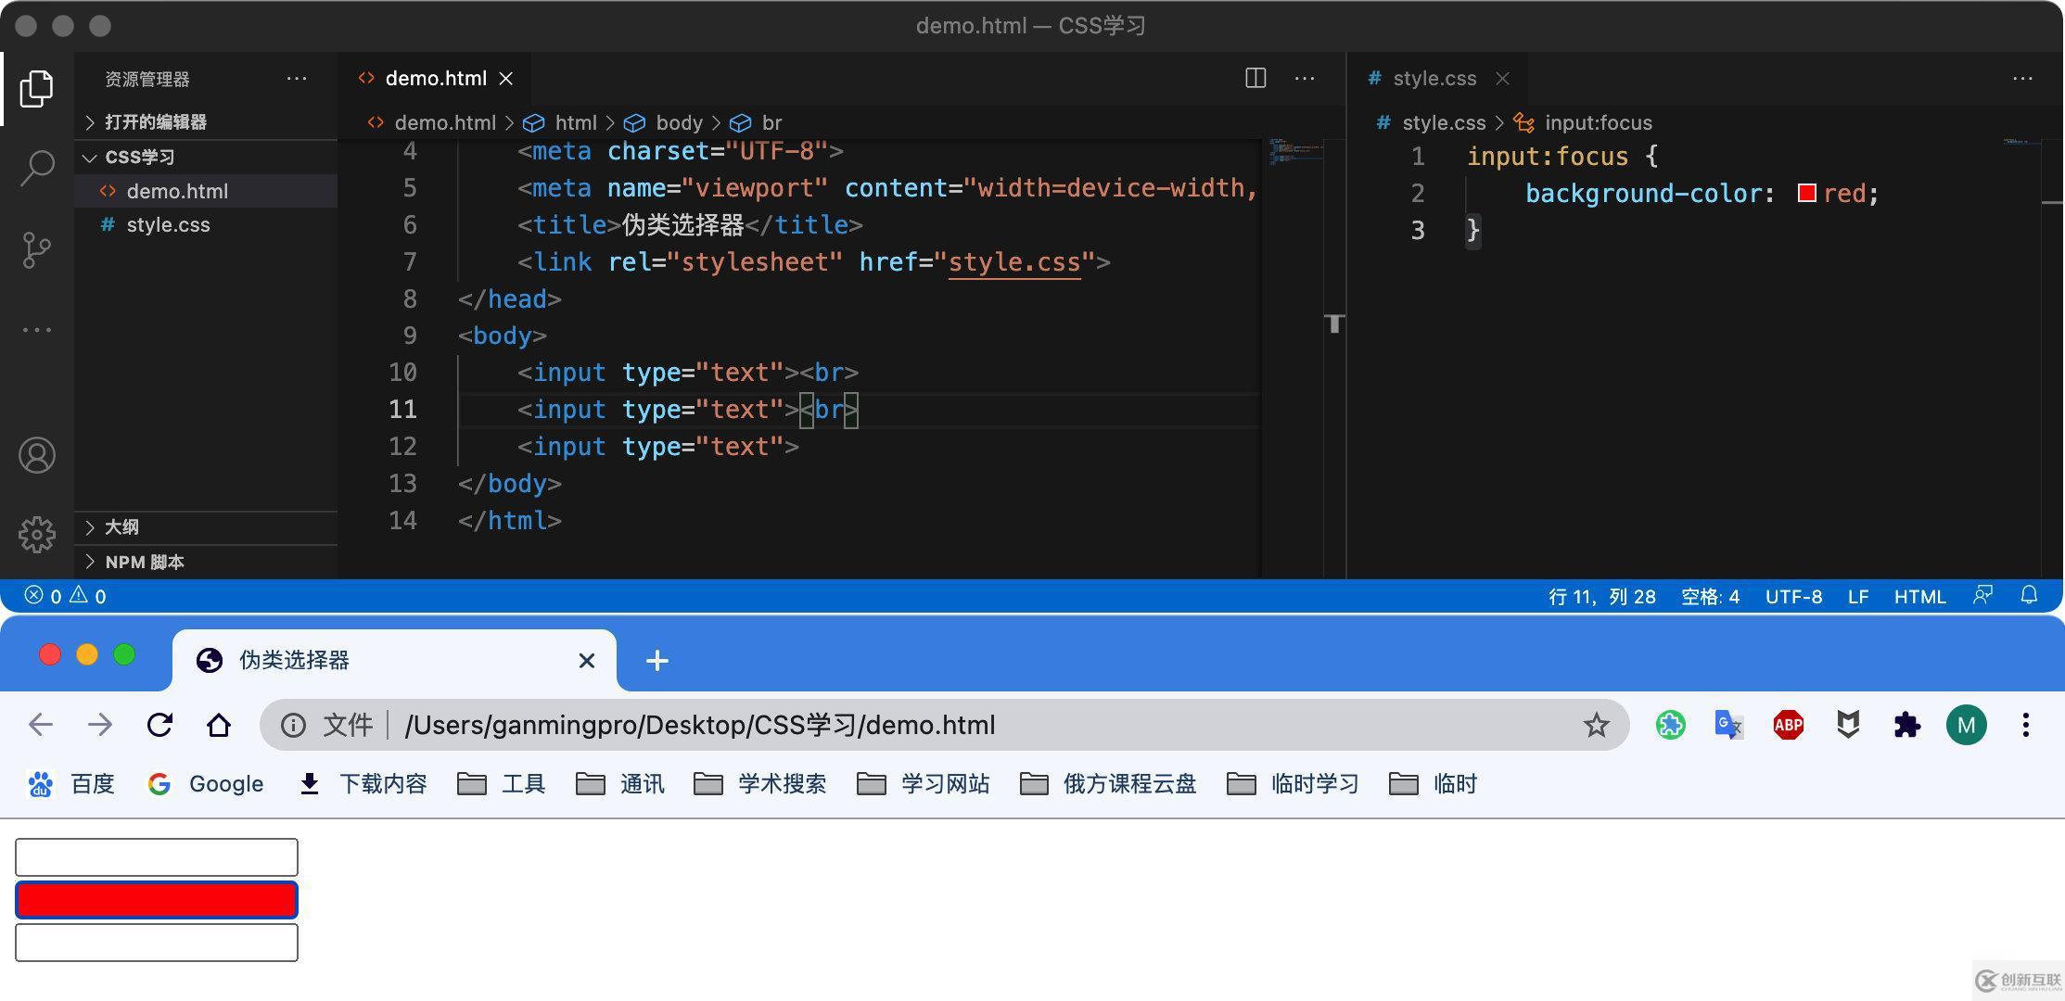Open the Google bookmark
The width and height of the screenshot is (2065, 1001).
pyautogui.click(x=205, y=784)
